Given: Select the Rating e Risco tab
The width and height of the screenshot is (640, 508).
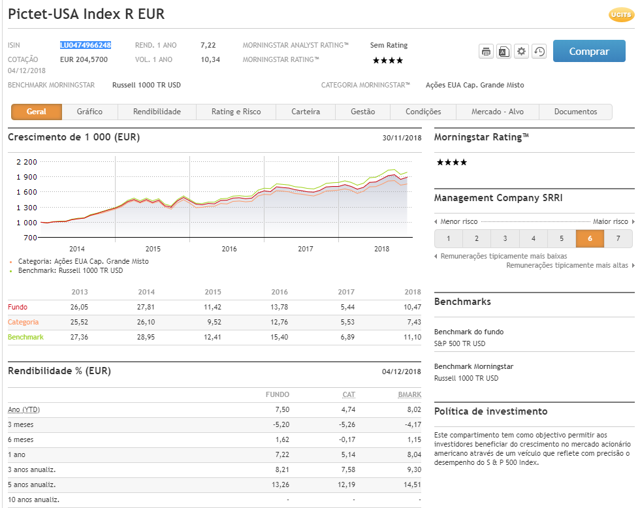Looking at the screenshot, I should (x=236, y=112).
